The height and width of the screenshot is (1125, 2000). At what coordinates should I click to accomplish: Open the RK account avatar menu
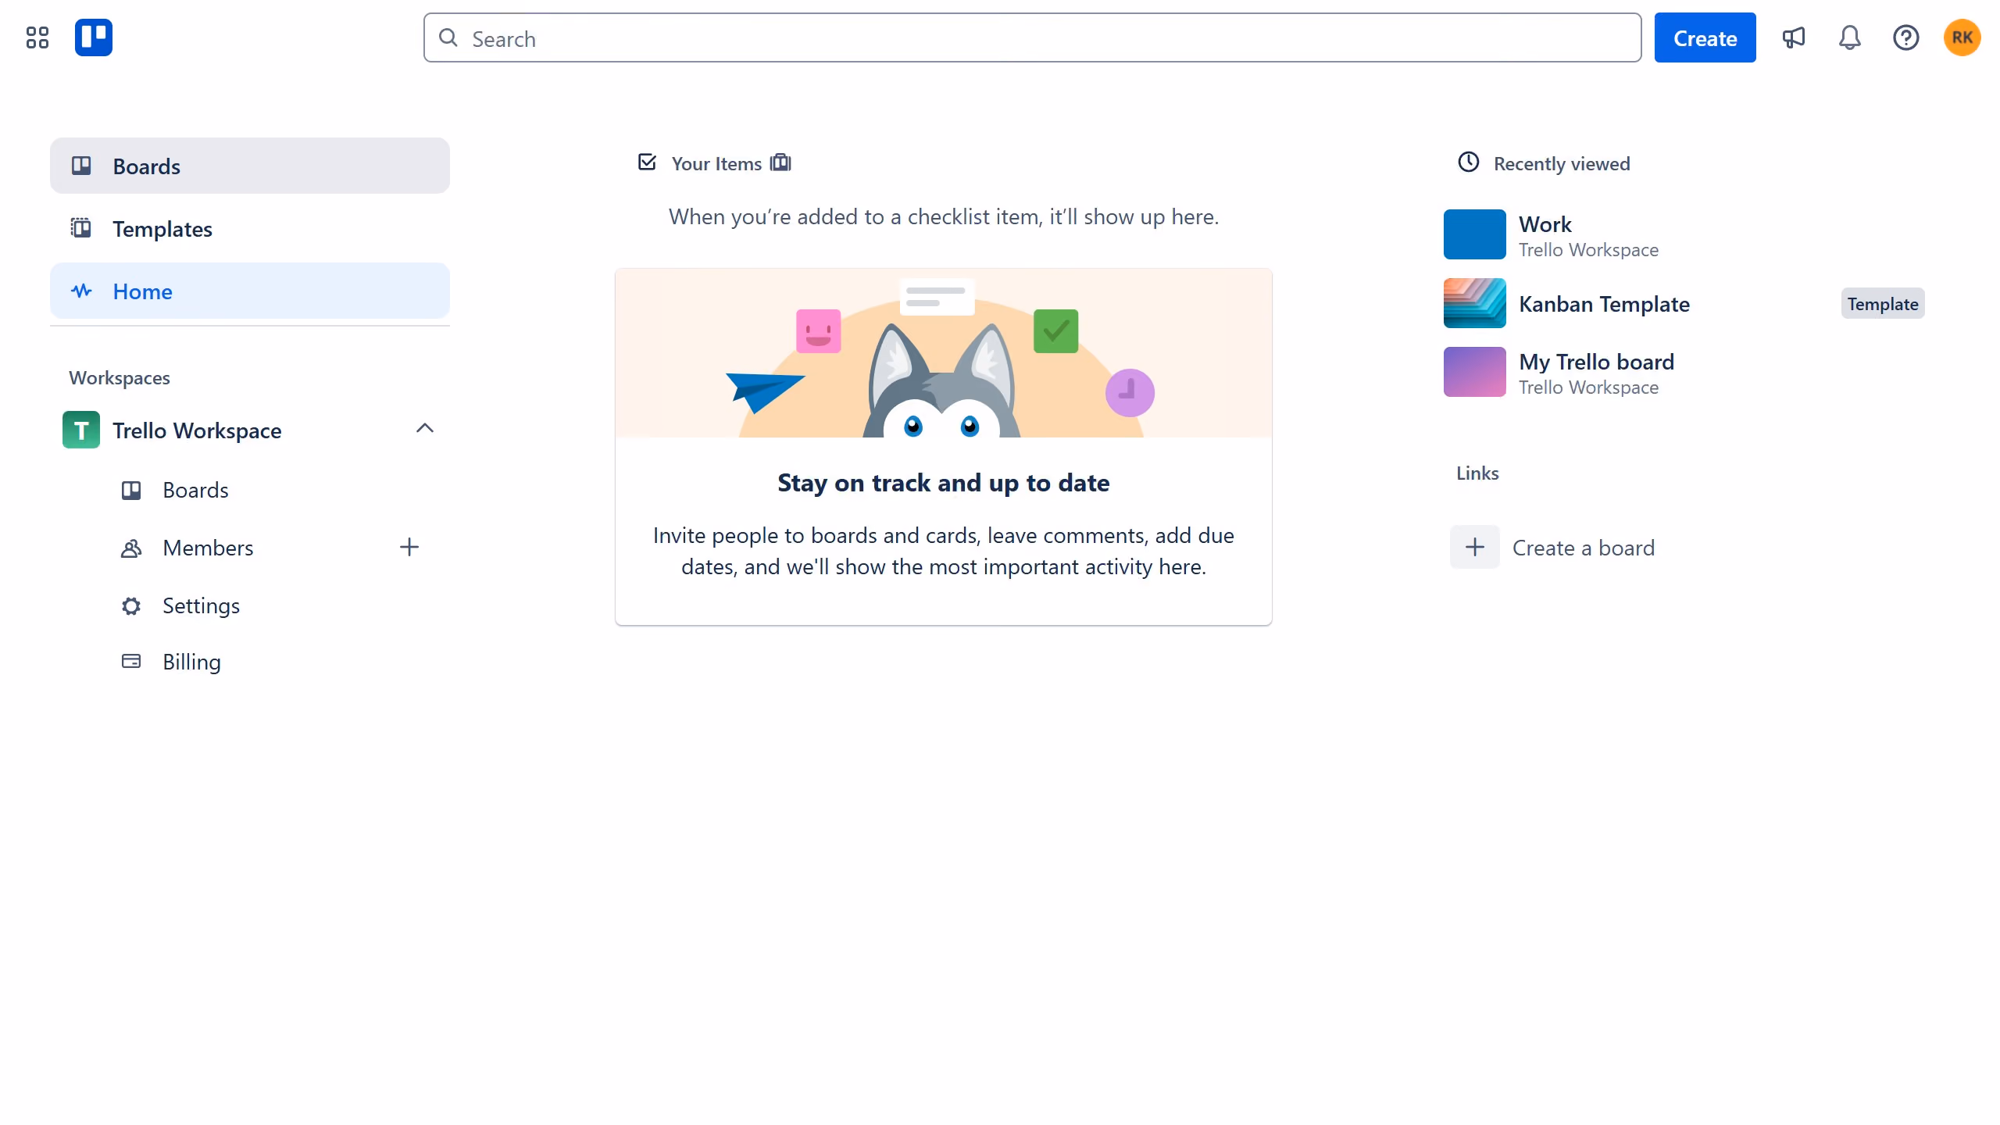click(x=1962, y=37)
